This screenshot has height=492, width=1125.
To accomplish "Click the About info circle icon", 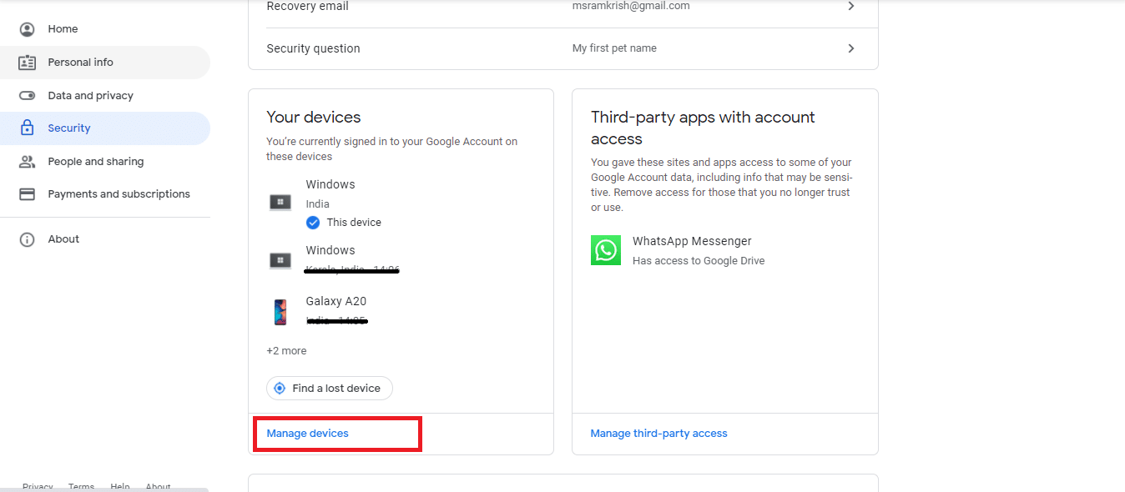I will point(28,239).
